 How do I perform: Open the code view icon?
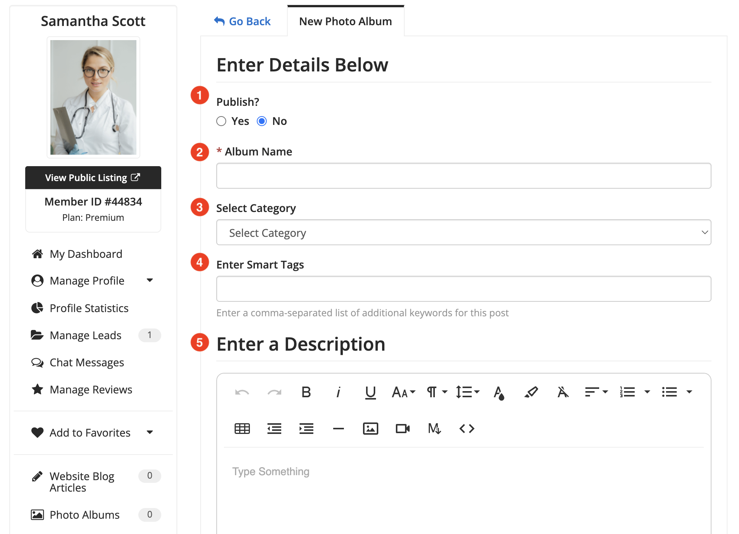[467, 429]
